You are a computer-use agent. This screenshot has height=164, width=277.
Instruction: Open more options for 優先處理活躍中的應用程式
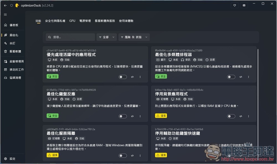click(140, 77)
